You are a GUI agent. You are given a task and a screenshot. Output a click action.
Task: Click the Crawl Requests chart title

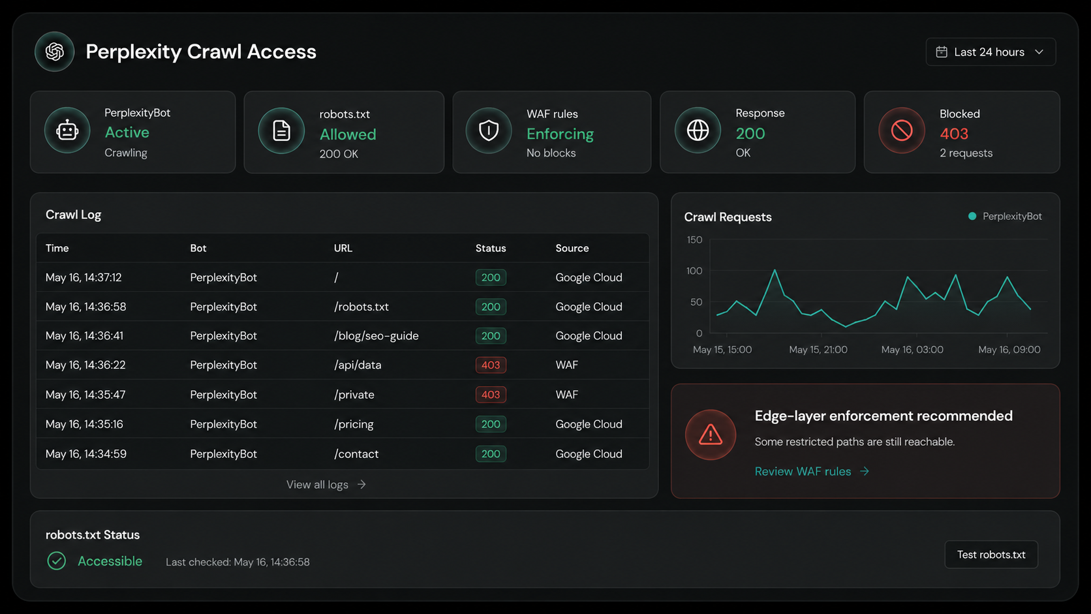(x=728, y=217)
